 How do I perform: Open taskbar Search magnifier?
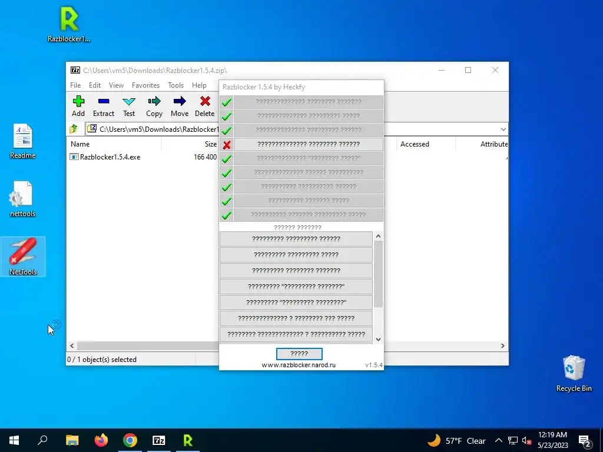42,440
